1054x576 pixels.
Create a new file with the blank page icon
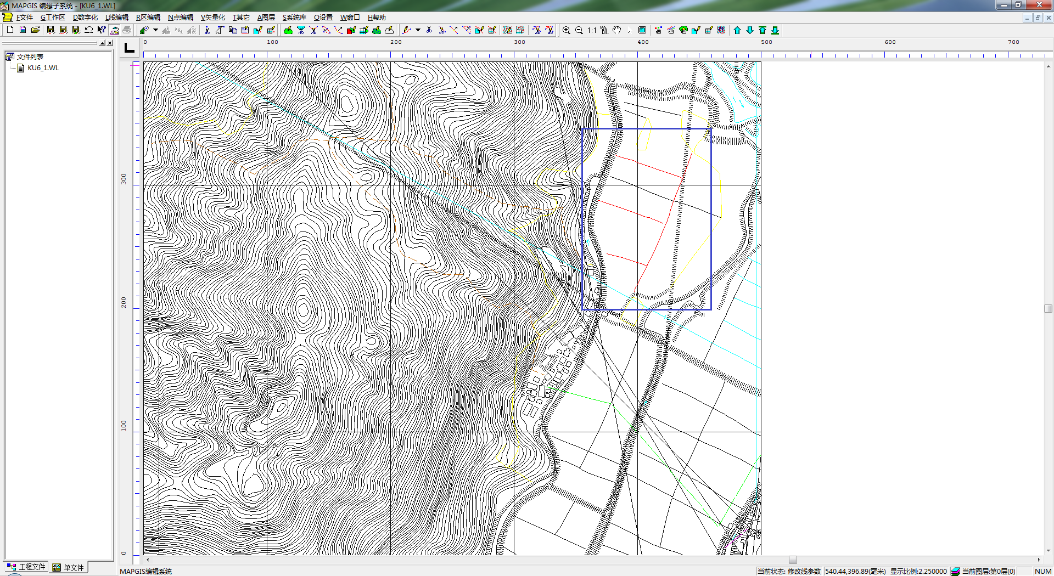tap(10, 30)
